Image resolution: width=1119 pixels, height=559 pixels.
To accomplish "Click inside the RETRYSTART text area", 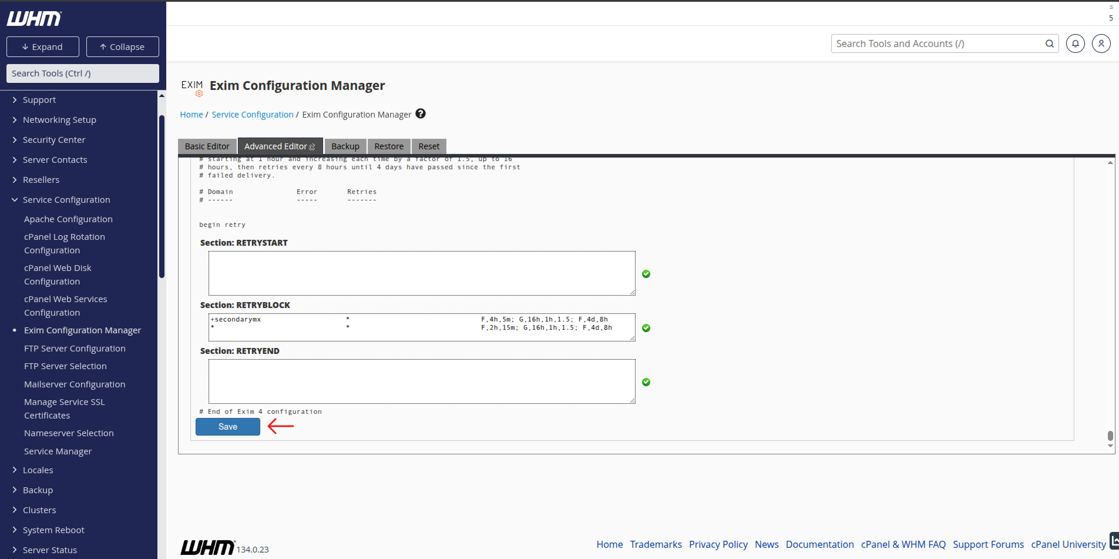I will click(x=422, y=273).
